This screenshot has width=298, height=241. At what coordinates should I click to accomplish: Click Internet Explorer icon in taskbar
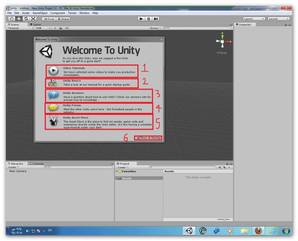pyautogui.click(x=272, y=231)
